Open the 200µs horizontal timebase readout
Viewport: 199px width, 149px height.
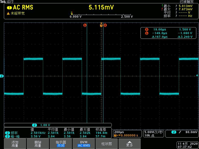[x=127, y=133]
